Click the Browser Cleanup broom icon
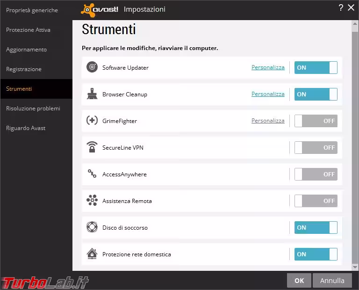The image size is (359, 290). [x=92, y=94]
